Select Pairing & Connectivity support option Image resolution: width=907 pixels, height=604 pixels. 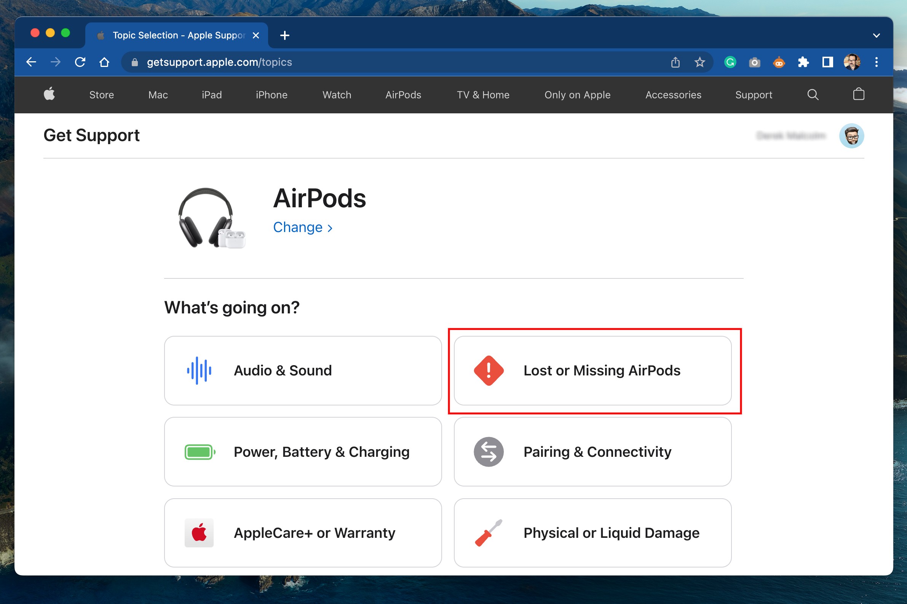(592, 451)
